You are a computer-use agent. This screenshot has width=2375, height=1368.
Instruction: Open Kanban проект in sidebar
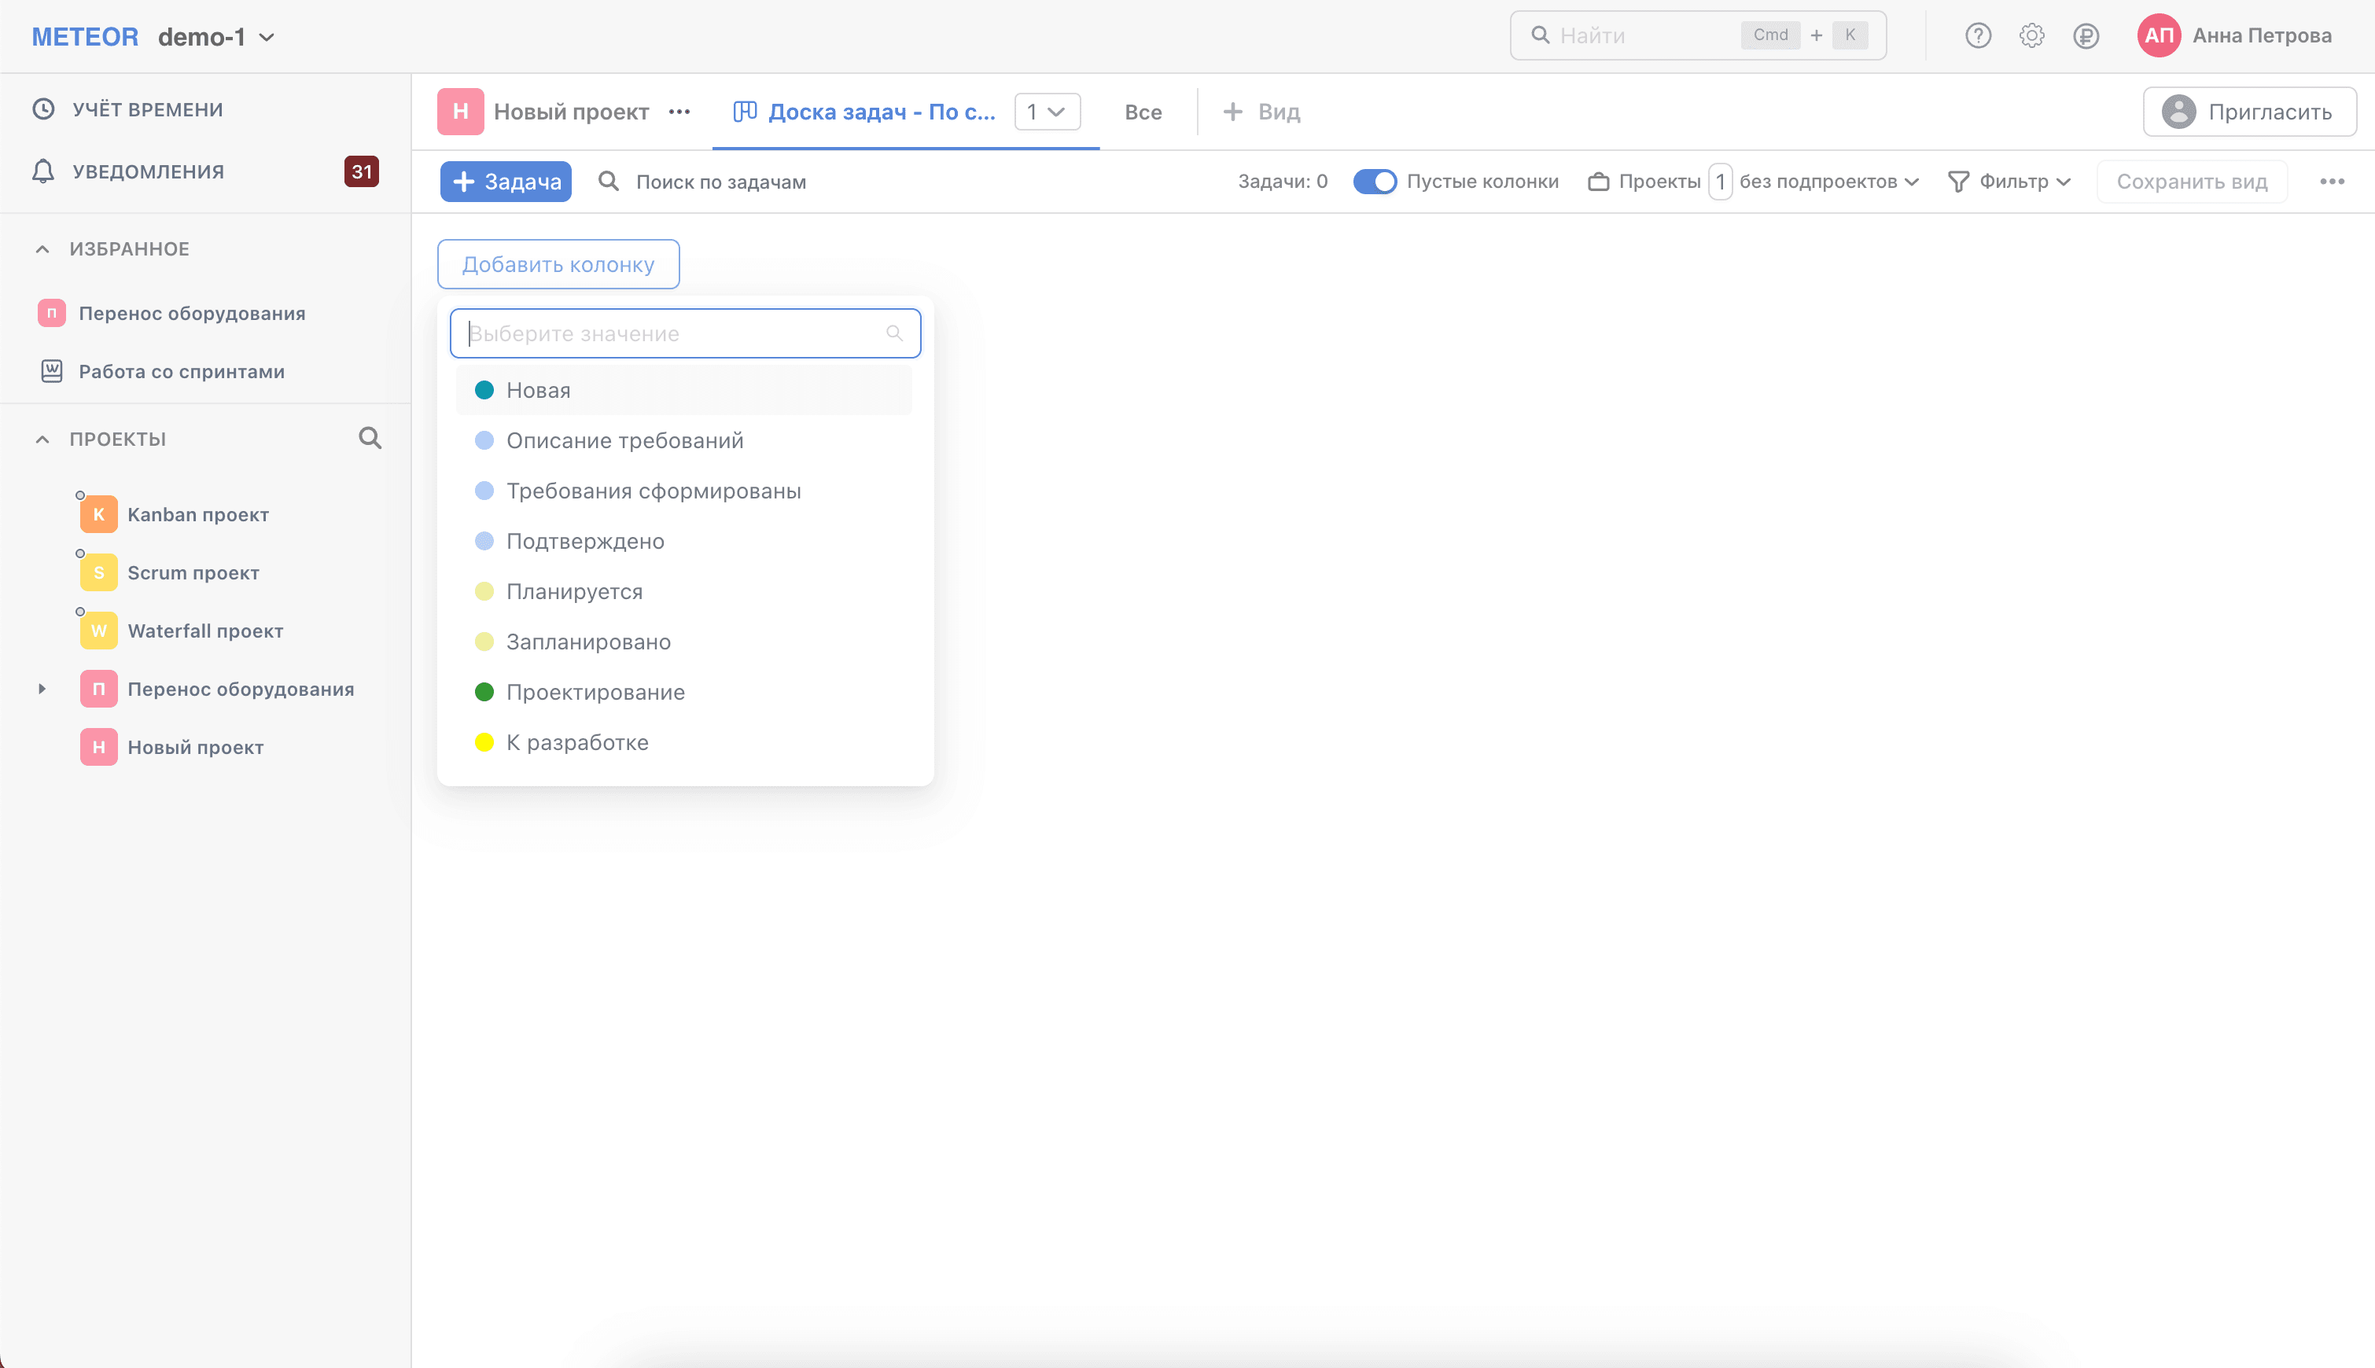tap(198, 514)
